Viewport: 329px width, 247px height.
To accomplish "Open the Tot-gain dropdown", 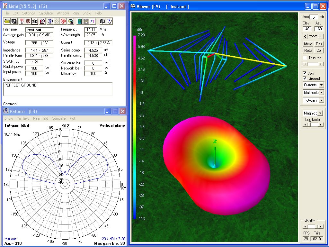I will 321,100.
